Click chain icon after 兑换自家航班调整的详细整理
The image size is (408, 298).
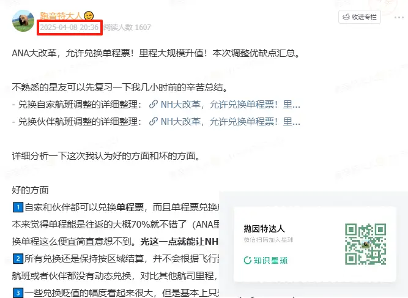pyautogui.click(x=154, y=105)
